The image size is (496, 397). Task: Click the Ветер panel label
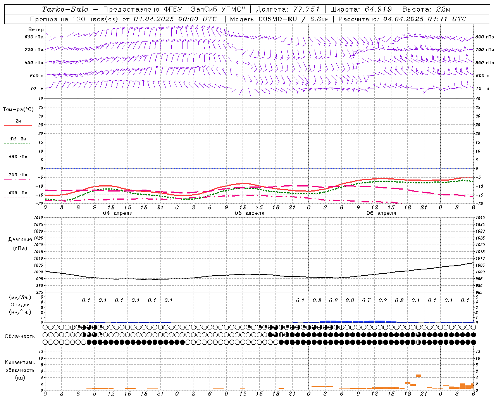[36, 29]
